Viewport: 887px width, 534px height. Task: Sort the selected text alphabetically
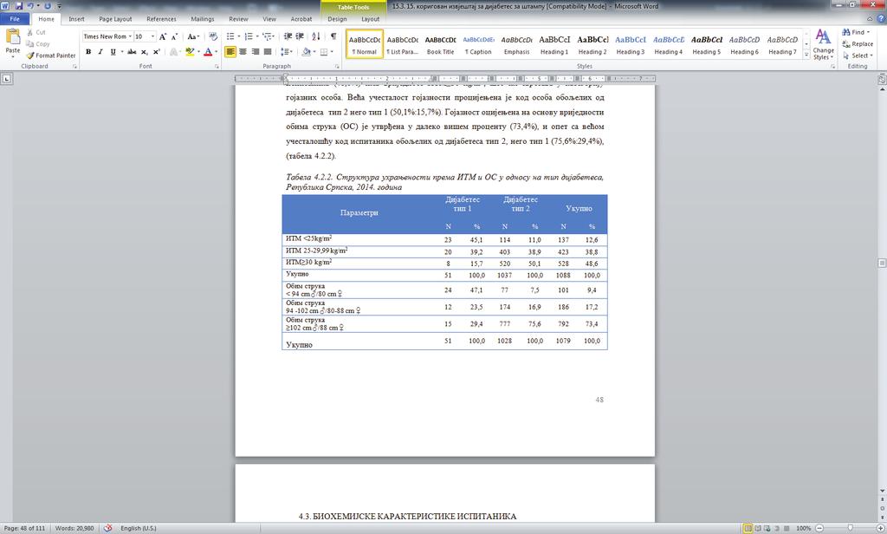(316, 36)
